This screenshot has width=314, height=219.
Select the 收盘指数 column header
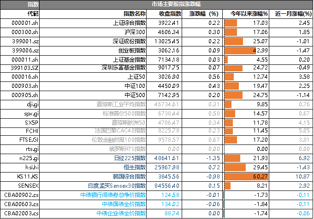click(170, 14)
